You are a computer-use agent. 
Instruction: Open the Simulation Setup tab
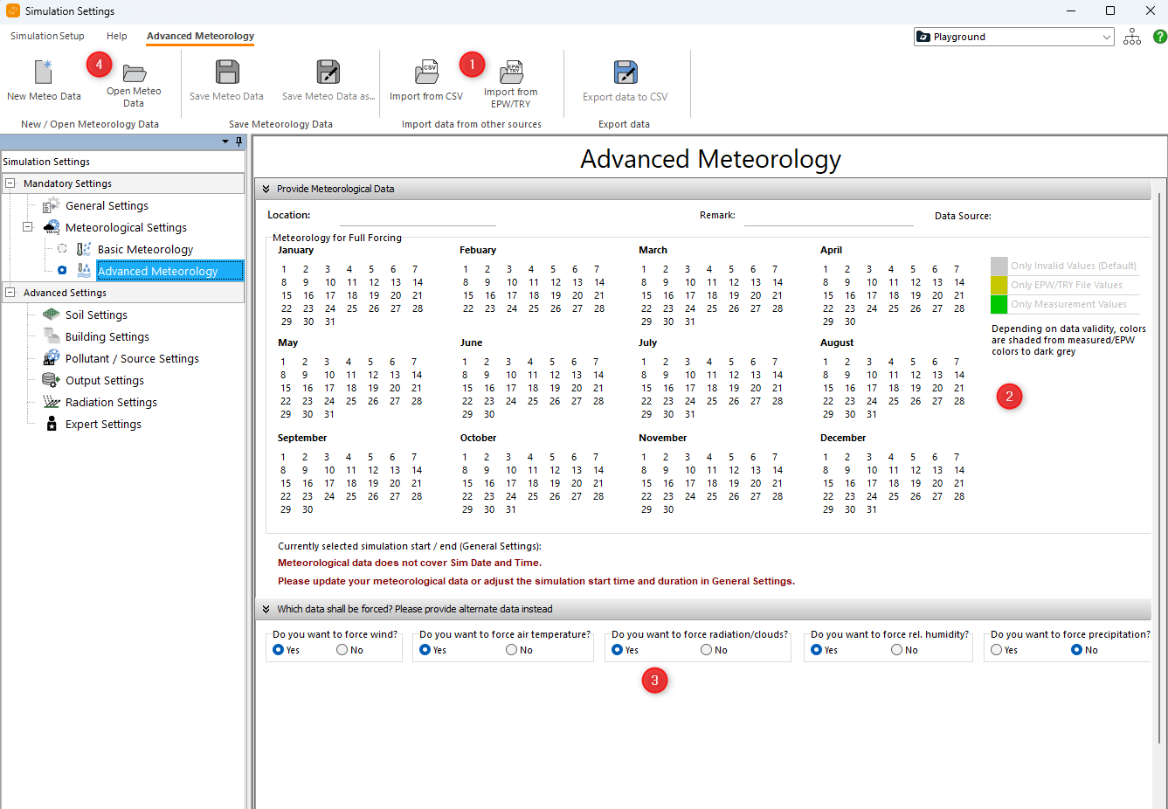click(x=47, y=36)
